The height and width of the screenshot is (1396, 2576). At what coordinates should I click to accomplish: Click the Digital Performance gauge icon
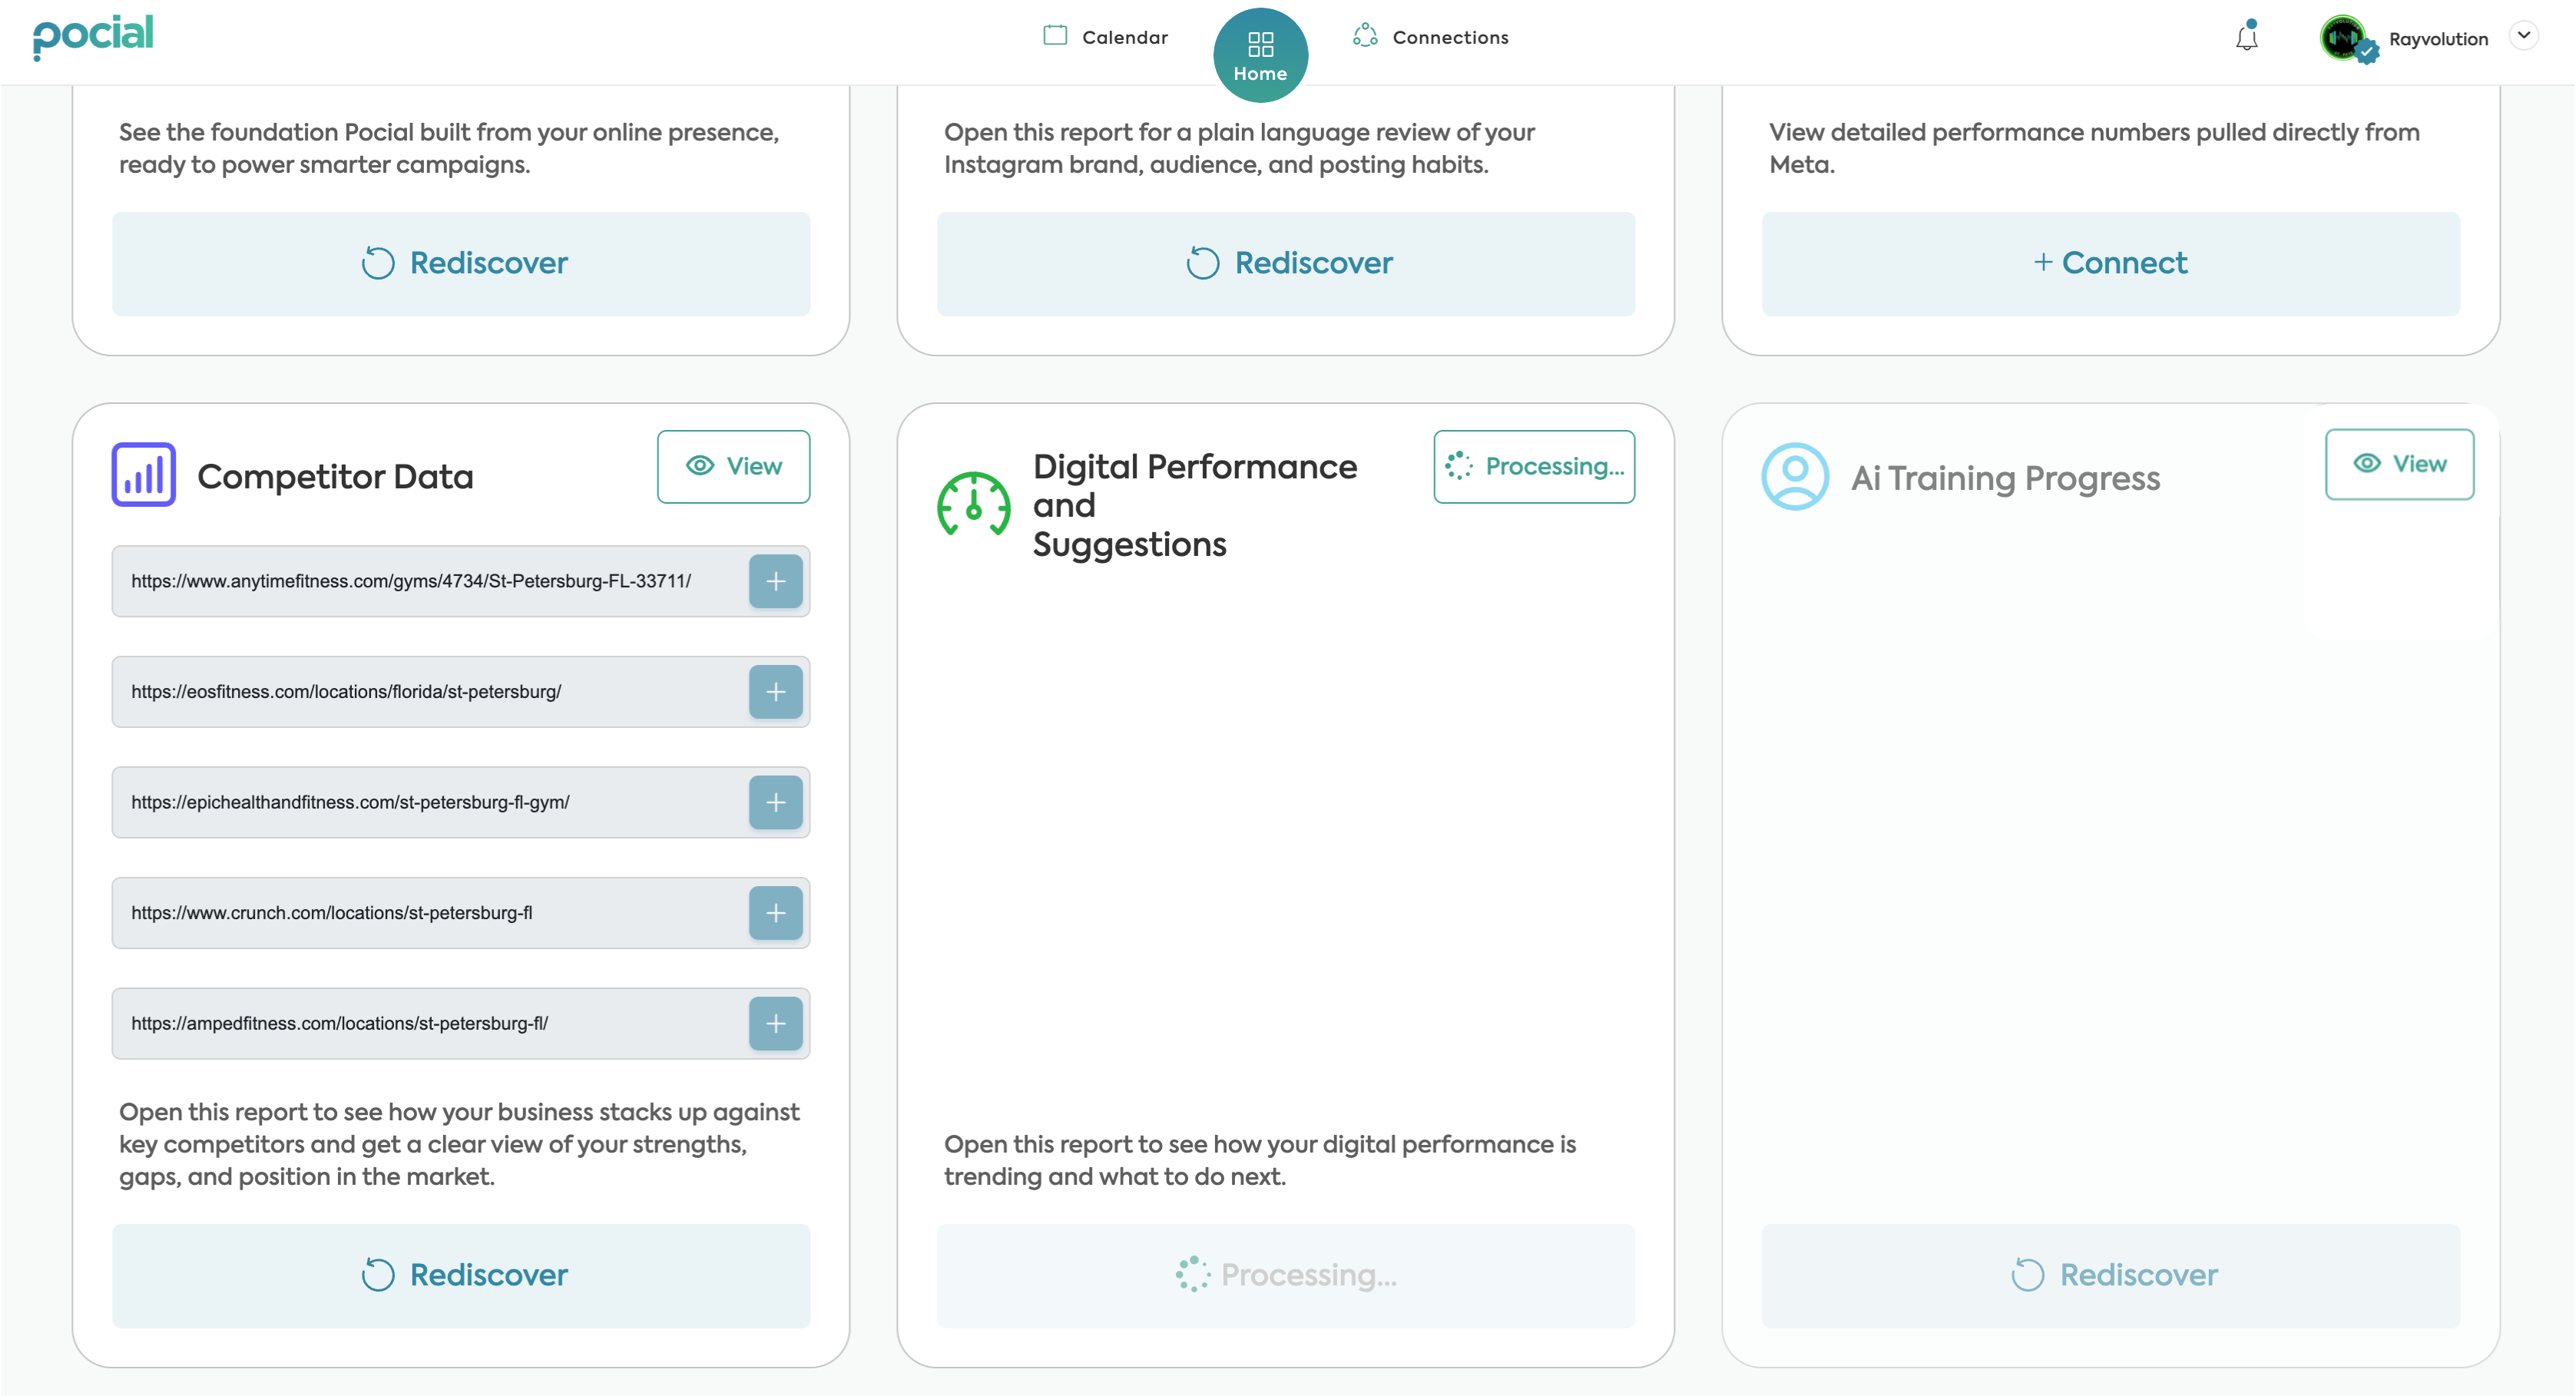[x=973, y=504]
